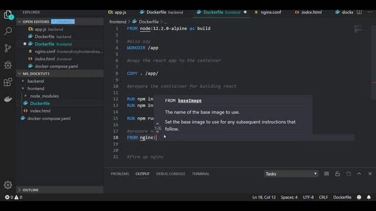Click the frontend breadcrumb
Image resolution: width=376 pixels, height=211 pixels.
(x=117, y=22)
